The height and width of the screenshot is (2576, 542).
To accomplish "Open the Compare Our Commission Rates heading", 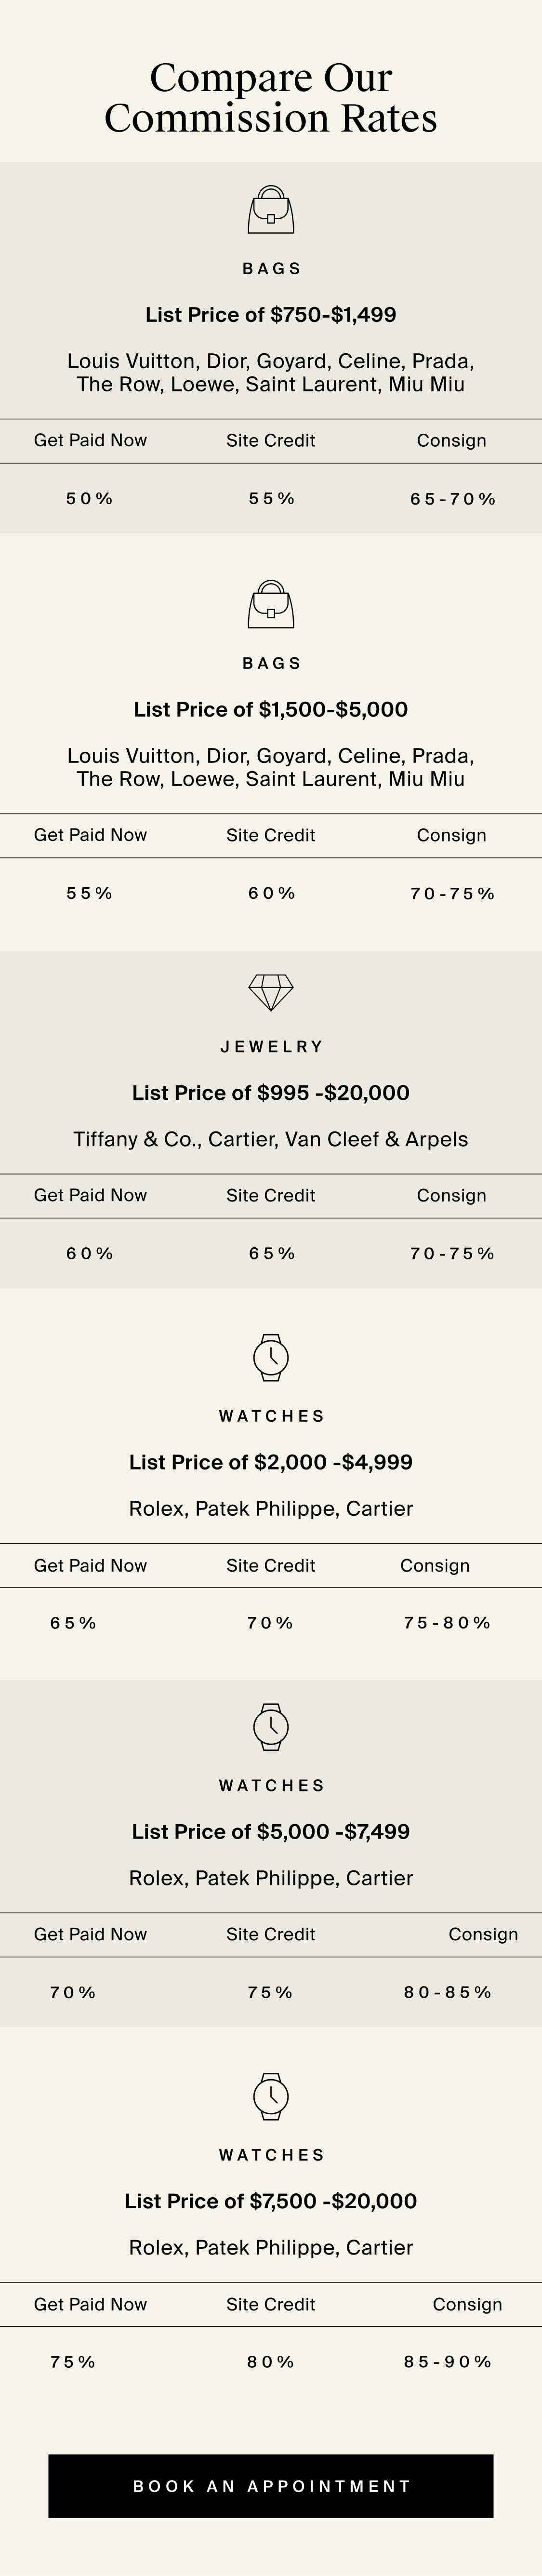I will [x=271, y=97].
